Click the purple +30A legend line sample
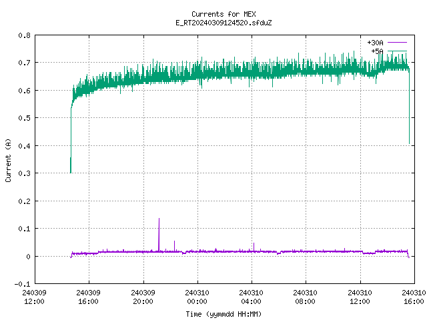This screenshot has height=320, width=427. tap(397, 43)
